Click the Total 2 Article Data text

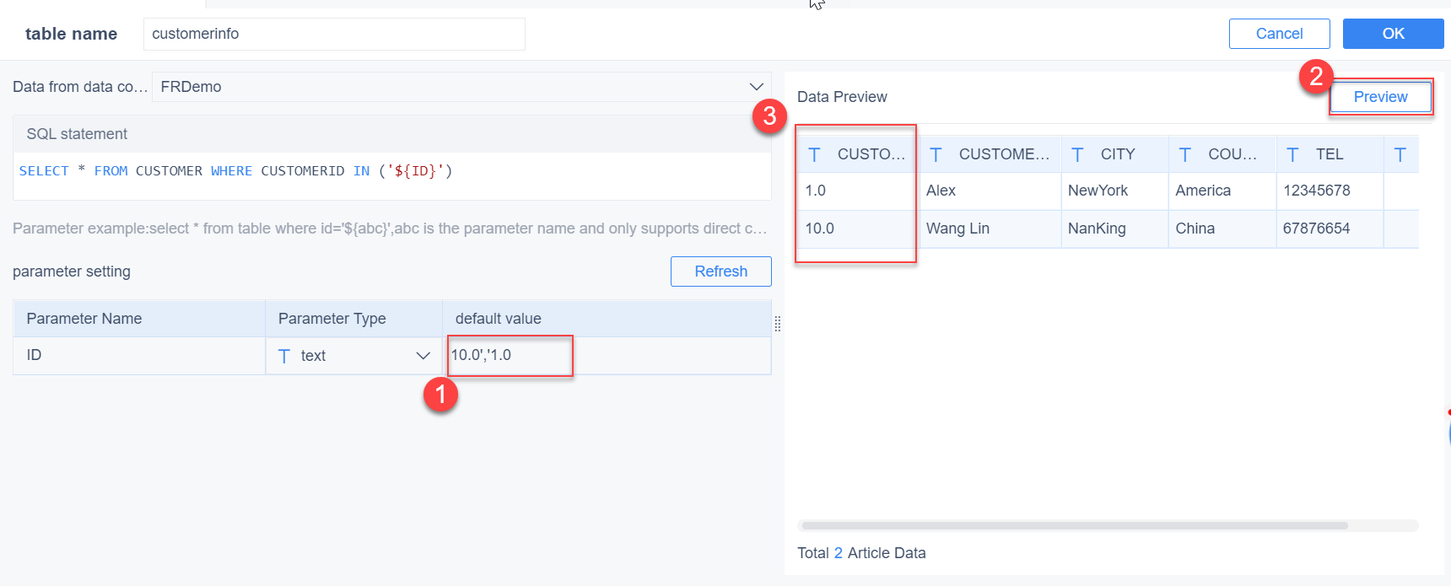[861, 553]
